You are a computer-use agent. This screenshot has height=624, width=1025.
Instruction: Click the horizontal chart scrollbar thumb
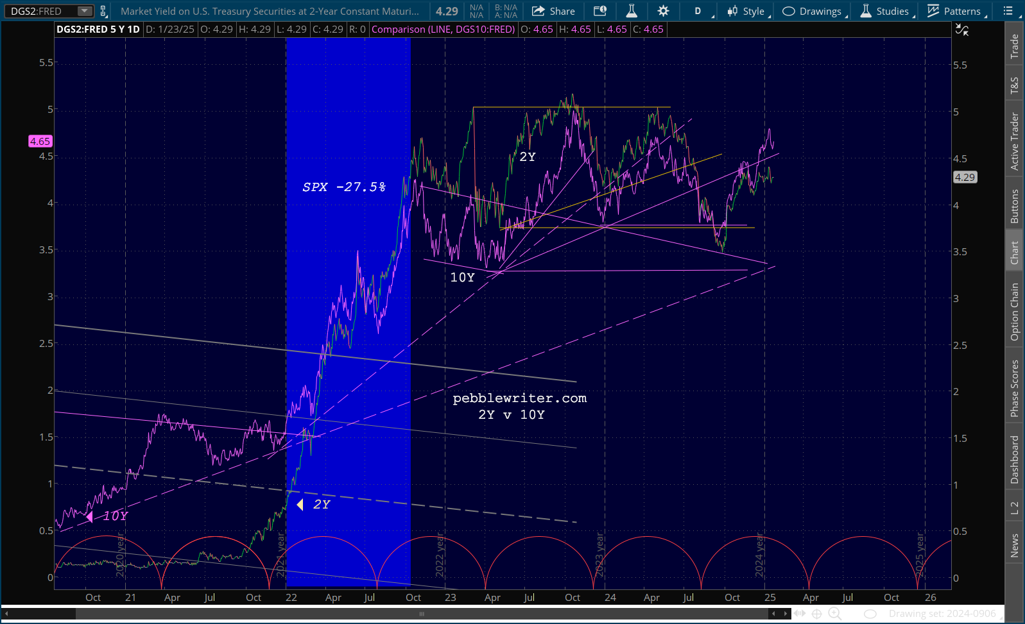click(422, 614)
